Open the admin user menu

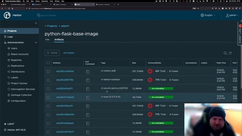click(232, 15)
